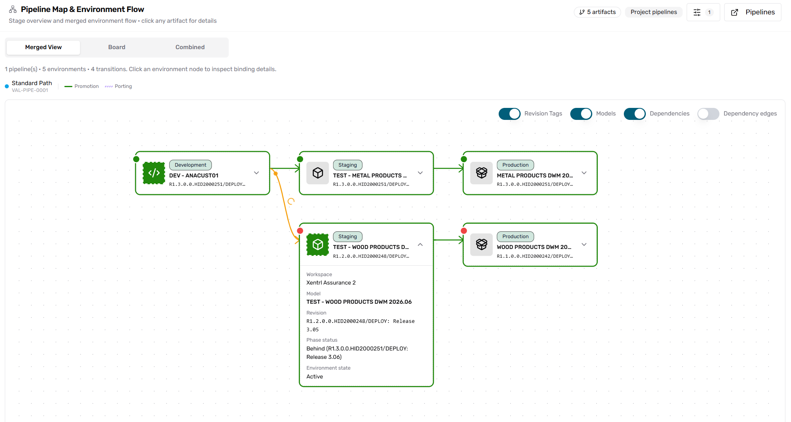The image size is (791, 422).
Task: Disable the Revision Tags toggle
Action: pos(509,114)
